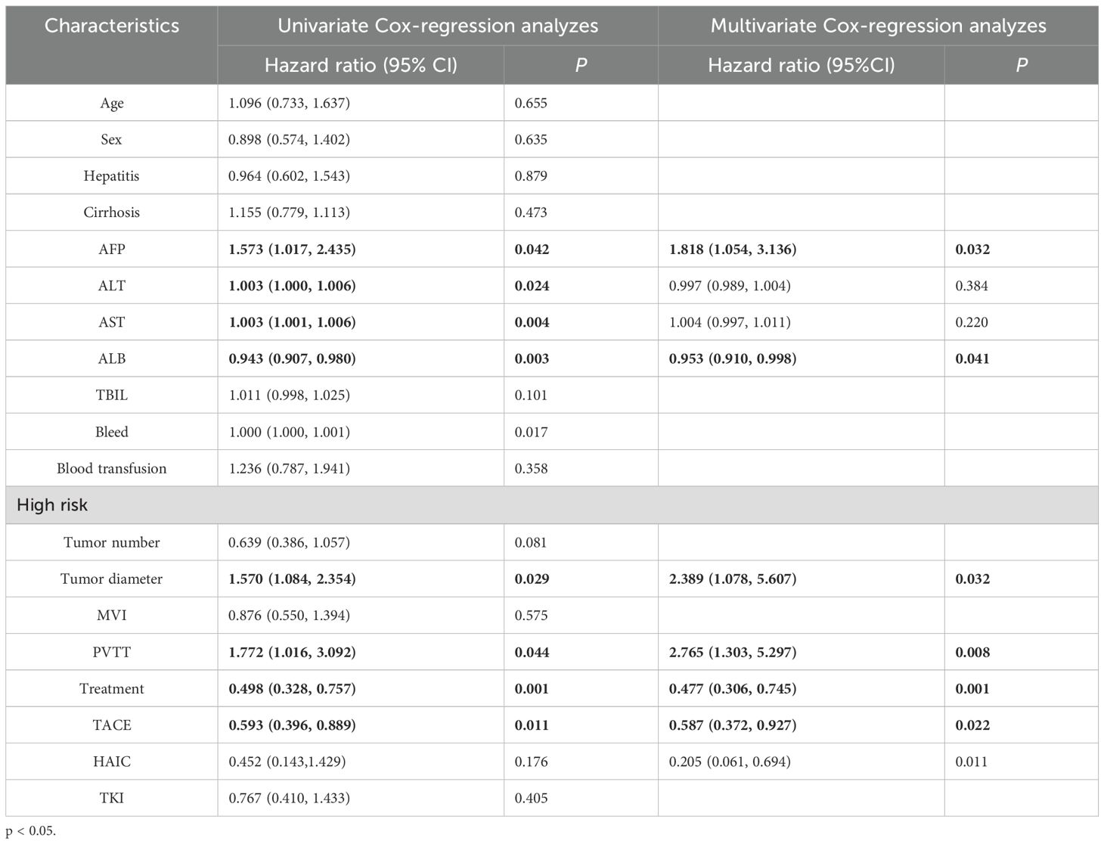1104x844 pixels.
Task: Select the AFP univariate hazard ratio value
Action: click(x=292, y=250)
